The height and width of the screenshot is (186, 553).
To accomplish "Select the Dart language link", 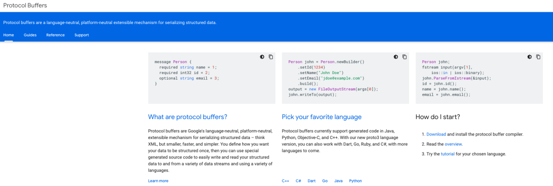I will tap(311, 181).
